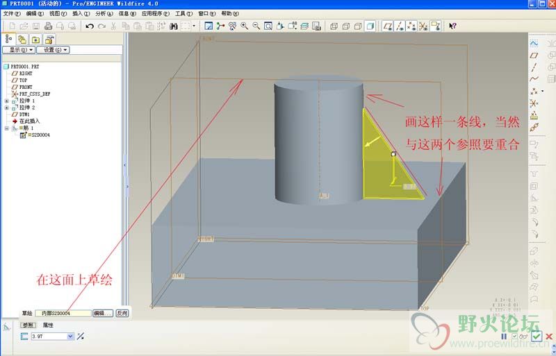Viewport: 556px width, 356px height.
Task: Switch to hidden line display
Action: click(x=345, y=26)
